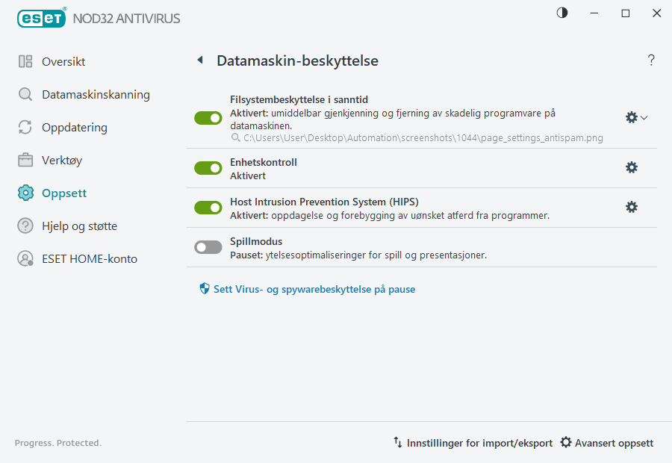Click the ESET logo
The width and height of the screenshot is (672, 463).
point(41,18)
